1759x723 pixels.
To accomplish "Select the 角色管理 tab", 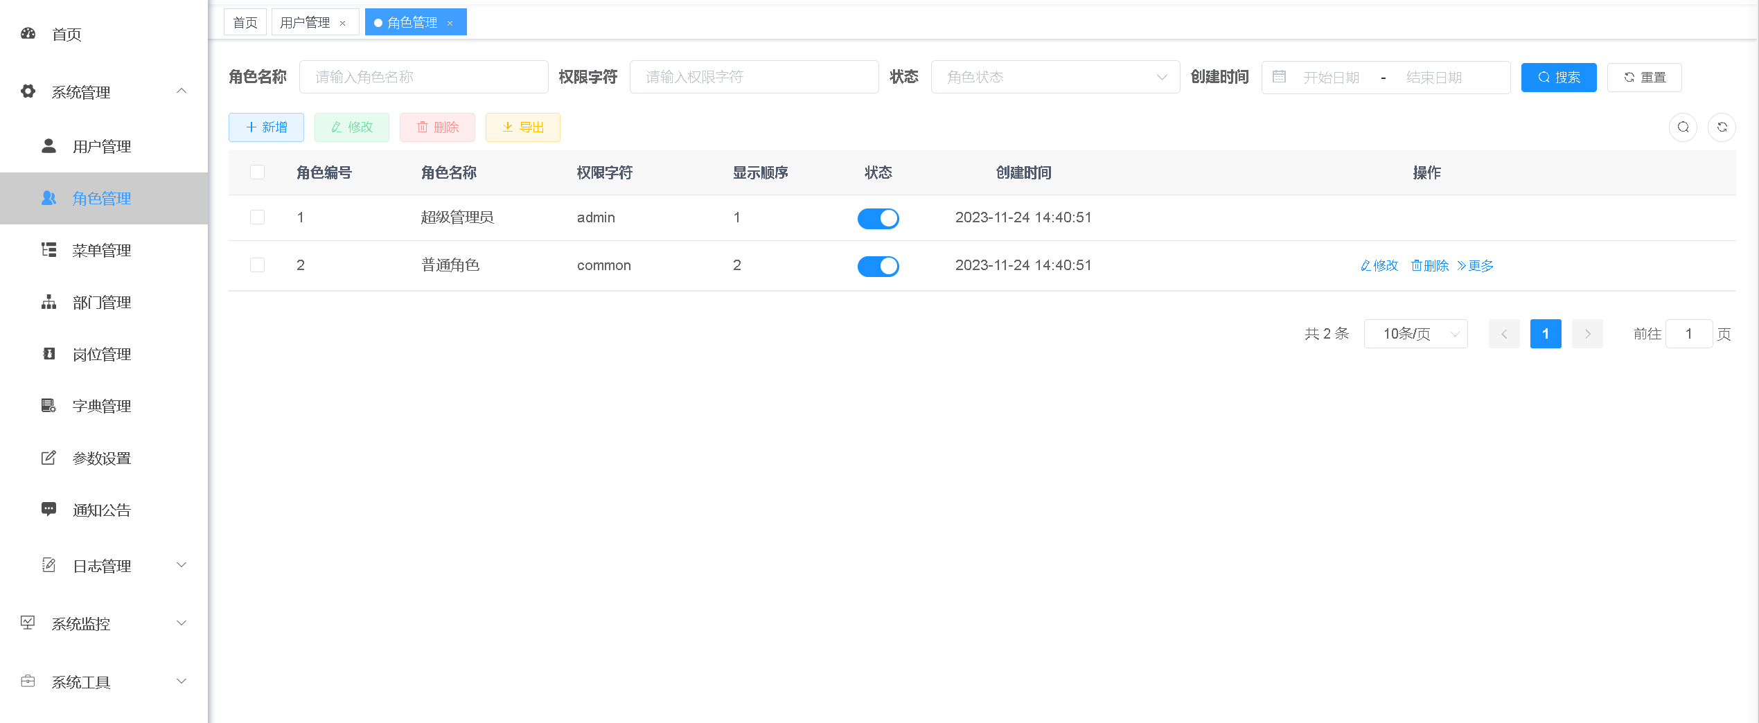I will click(416, 22).
